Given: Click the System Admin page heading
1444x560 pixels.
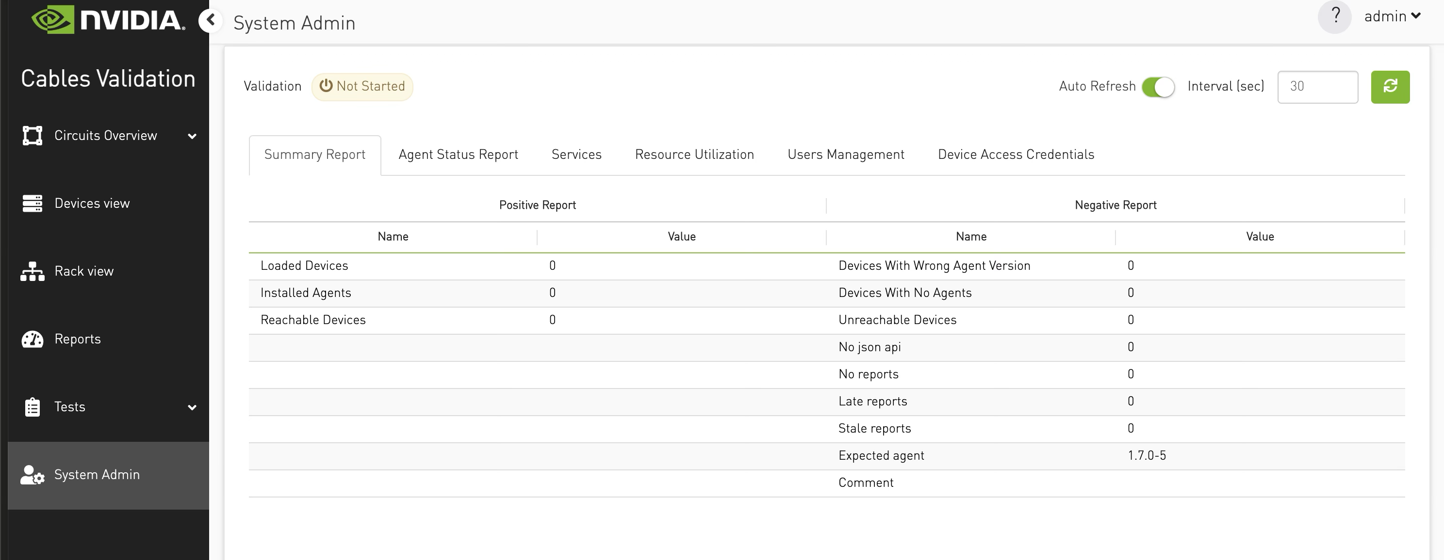Looking at the screenshot, I should click(x=295, y=23).
